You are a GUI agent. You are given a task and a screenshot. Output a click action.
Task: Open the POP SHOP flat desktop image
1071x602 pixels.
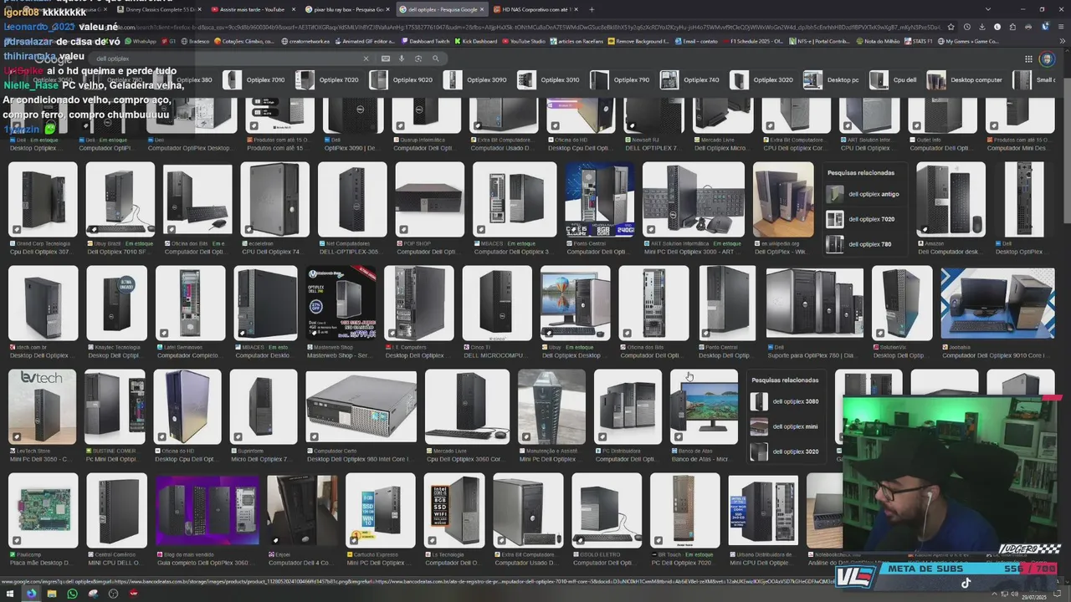click(x=429, y=199)
